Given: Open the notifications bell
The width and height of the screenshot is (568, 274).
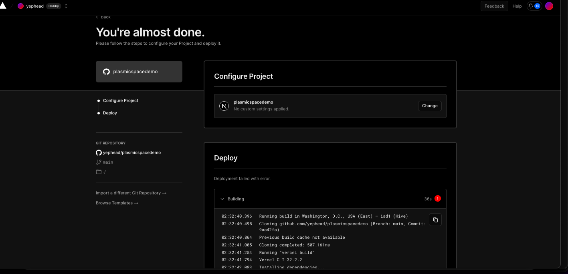Looking at the screenshot, I should (x=531, y=6).
